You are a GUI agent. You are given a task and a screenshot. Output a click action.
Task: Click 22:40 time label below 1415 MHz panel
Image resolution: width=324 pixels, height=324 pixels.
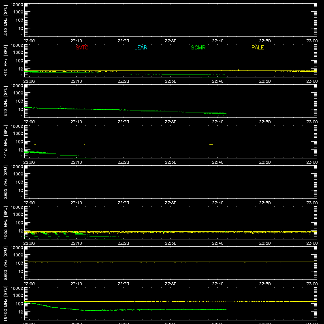tap(217, 162)
